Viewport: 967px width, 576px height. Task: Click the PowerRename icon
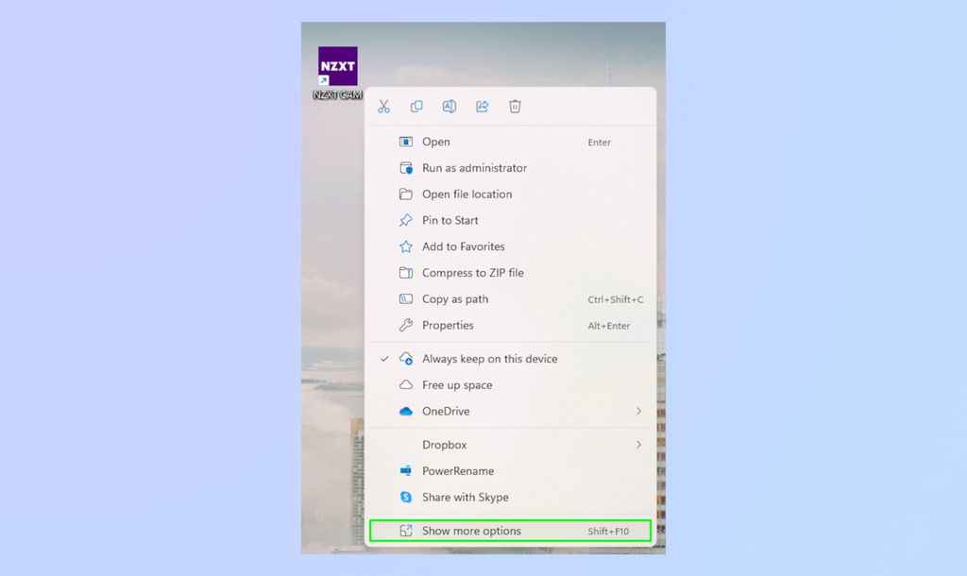(x=406, y=470)
